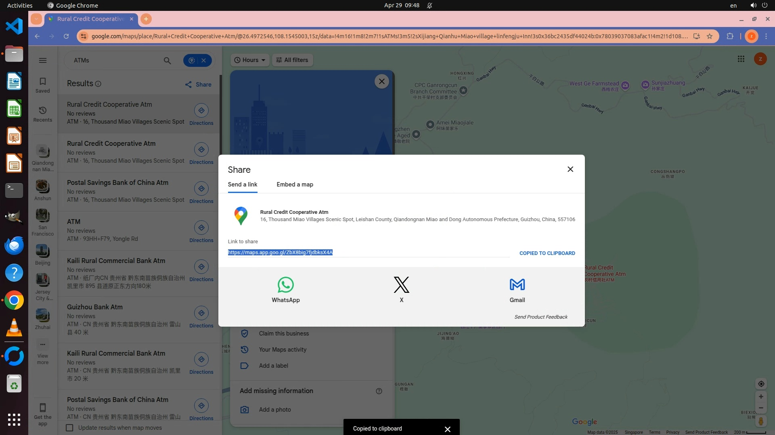Open the Maps hamburger menu
This screenshot has height=435, width=775.
pyautogui.click(x=43, y=60)
